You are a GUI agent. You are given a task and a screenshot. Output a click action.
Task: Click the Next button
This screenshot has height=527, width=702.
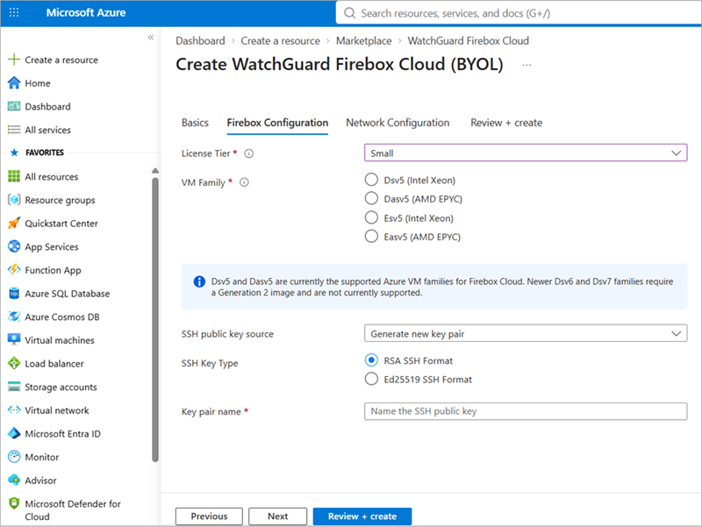(277, 516)
